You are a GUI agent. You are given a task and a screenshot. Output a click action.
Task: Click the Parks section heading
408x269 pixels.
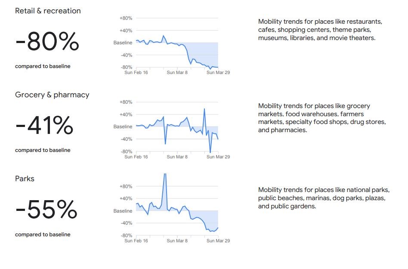pos(25,179)
